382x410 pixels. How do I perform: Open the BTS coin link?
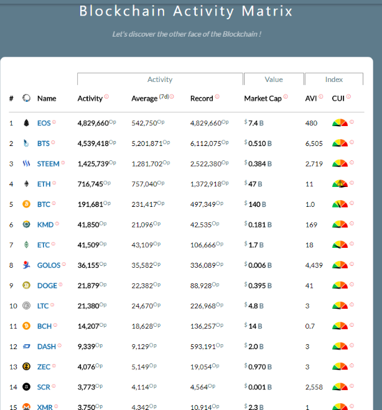pos(43,143)
